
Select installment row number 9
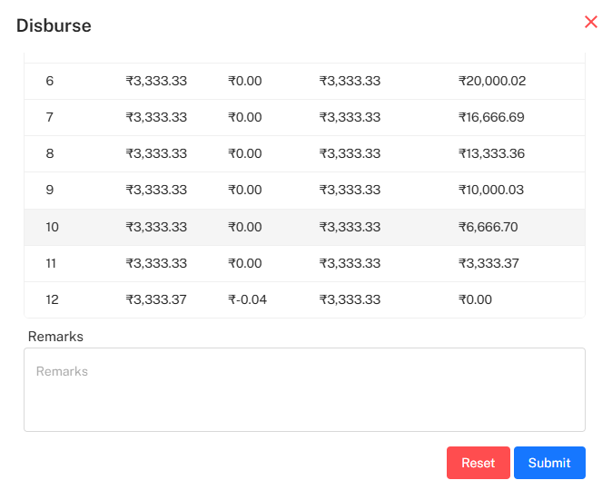coord(50,190)
